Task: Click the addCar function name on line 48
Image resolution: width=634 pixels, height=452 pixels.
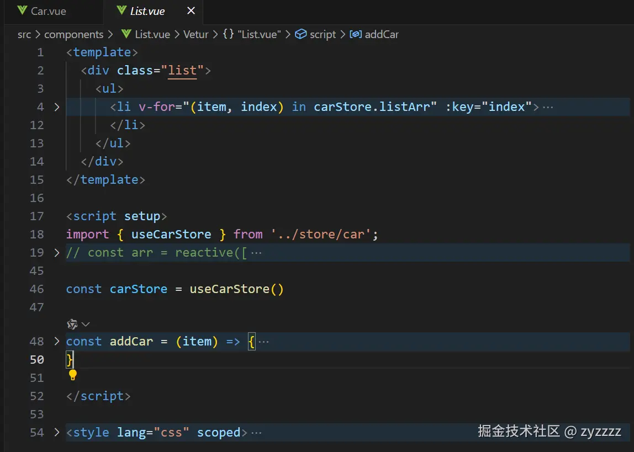Action: [x=131, y=342]
